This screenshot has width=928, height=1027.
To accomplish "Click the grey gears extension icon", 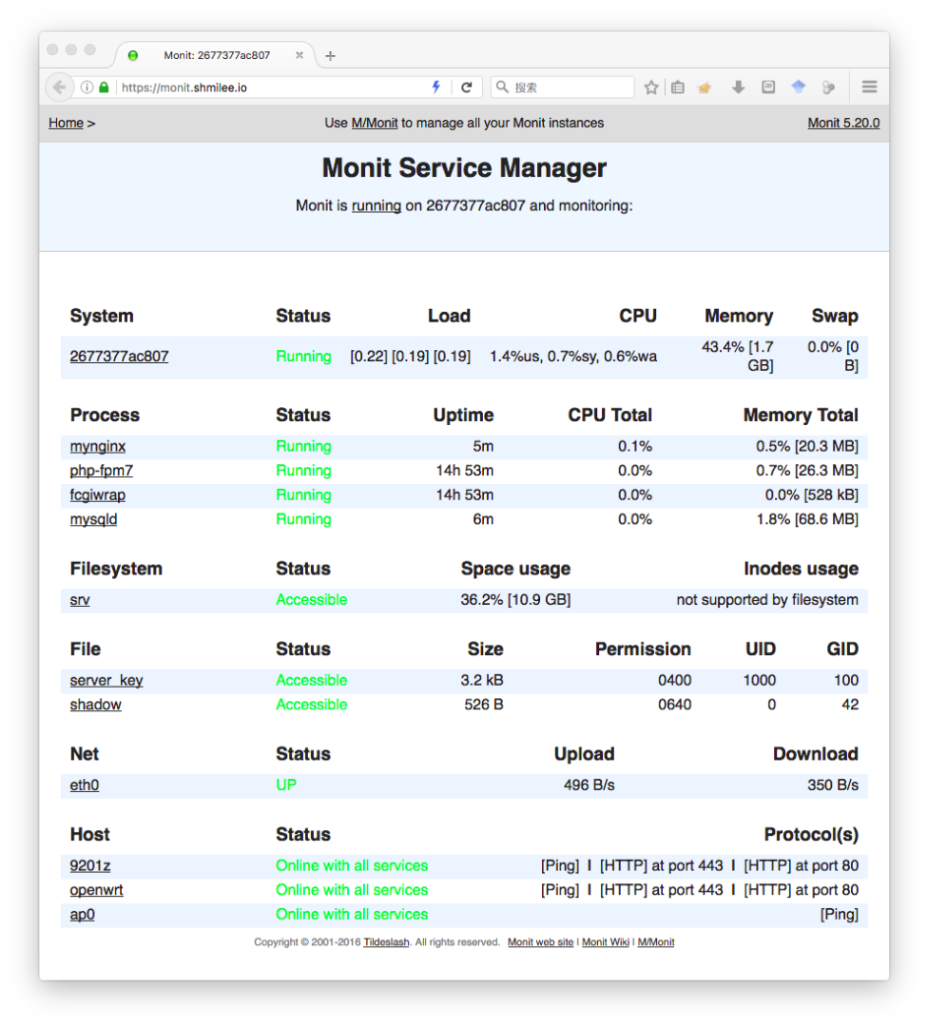I will (828, 87).
